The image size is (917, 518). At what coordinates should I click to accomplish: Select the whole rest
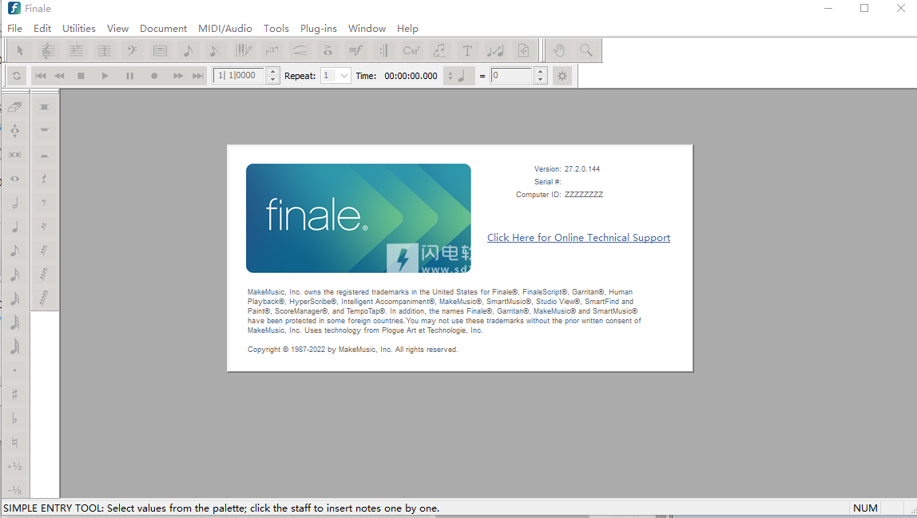click(45, 131)
